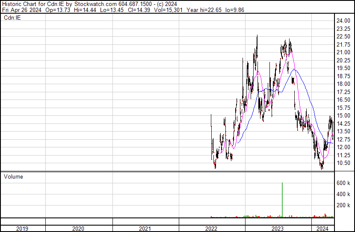Click the 2019 year label on timeline
Viewport: 355px width, 232px height.
(x=22, y=229)
